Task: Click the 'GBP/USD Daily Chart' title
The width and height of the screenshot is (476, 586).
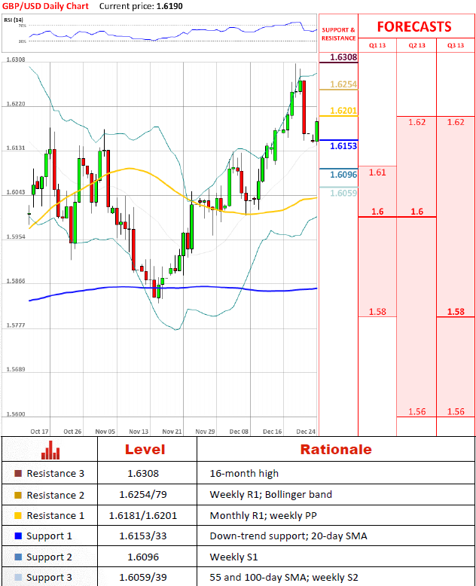Action: 45,6
